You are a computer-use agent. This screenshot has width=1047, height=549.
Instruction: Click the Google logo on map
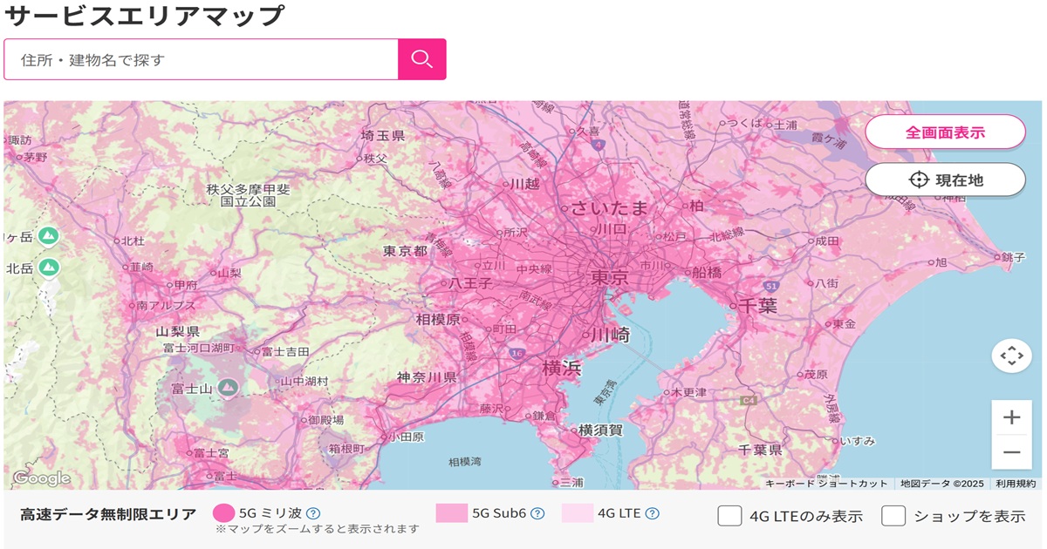point(41,478)
